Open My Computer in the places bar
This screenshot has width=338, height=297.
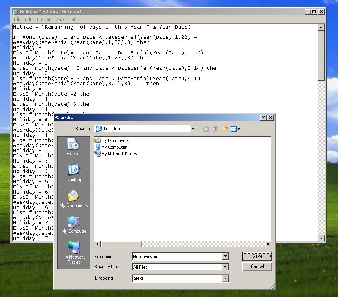tap(74, 225)
